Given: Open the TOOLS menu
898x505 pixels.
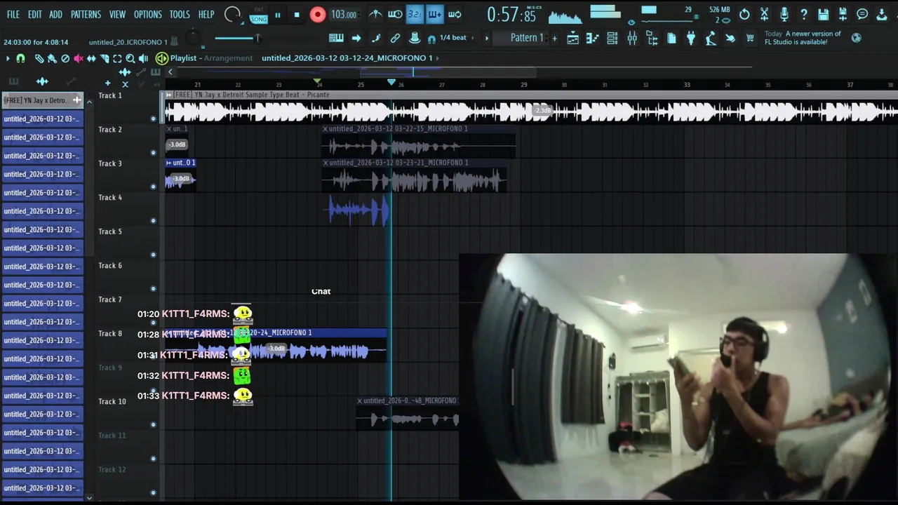Looking at the screenshot, I should pyautogui.click(x=180, y=14).
